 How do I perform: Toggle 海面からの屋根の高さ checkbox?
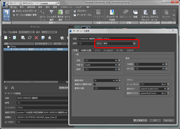pyautogui.click(x=95, y=84)
